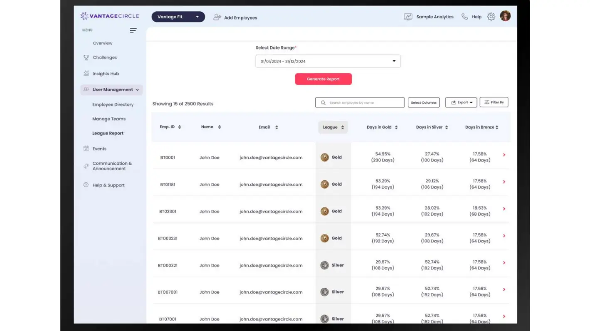
Task: Open the user profile avatar
Action: [505, 16]
